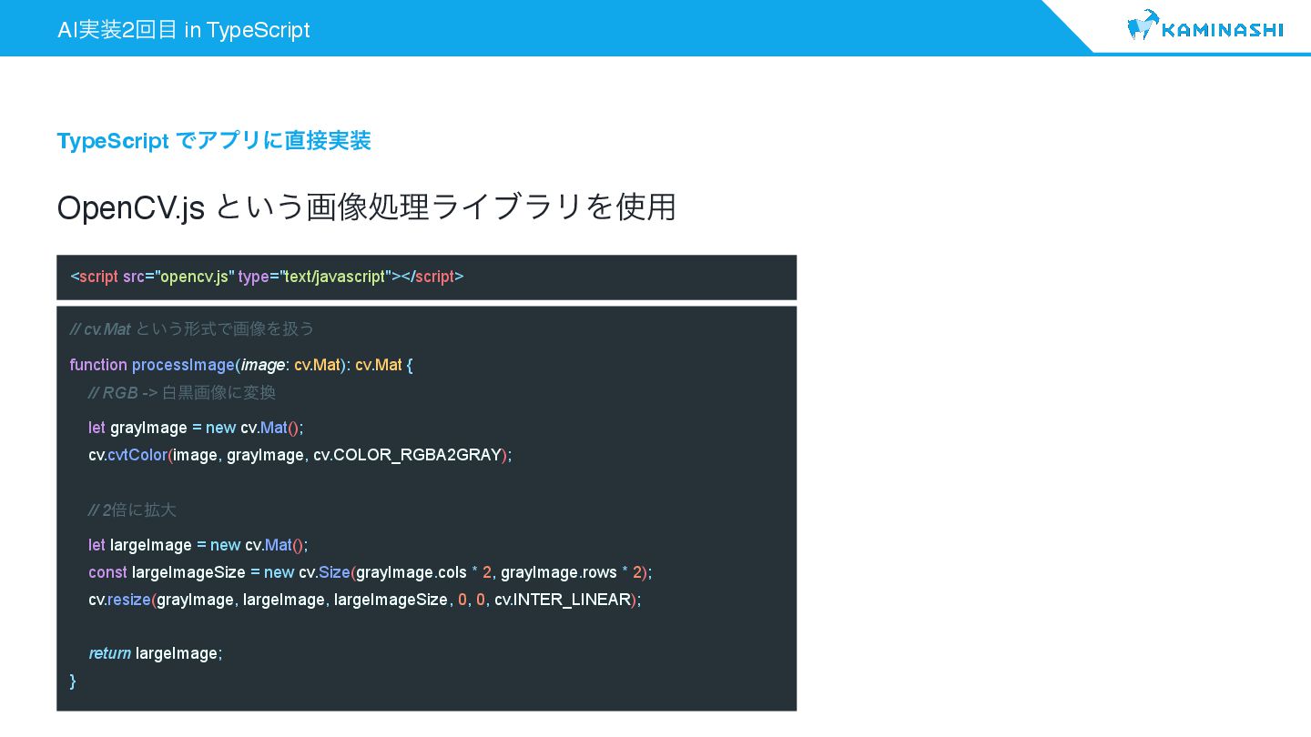Click the cv.resize call line
The width and height of the screenshot is (1311, 737).
(365, 600)
